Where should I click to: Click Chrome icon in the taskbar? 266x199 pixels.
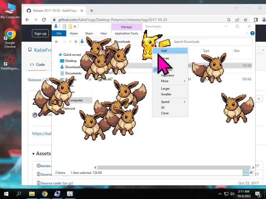pos(45,194)
